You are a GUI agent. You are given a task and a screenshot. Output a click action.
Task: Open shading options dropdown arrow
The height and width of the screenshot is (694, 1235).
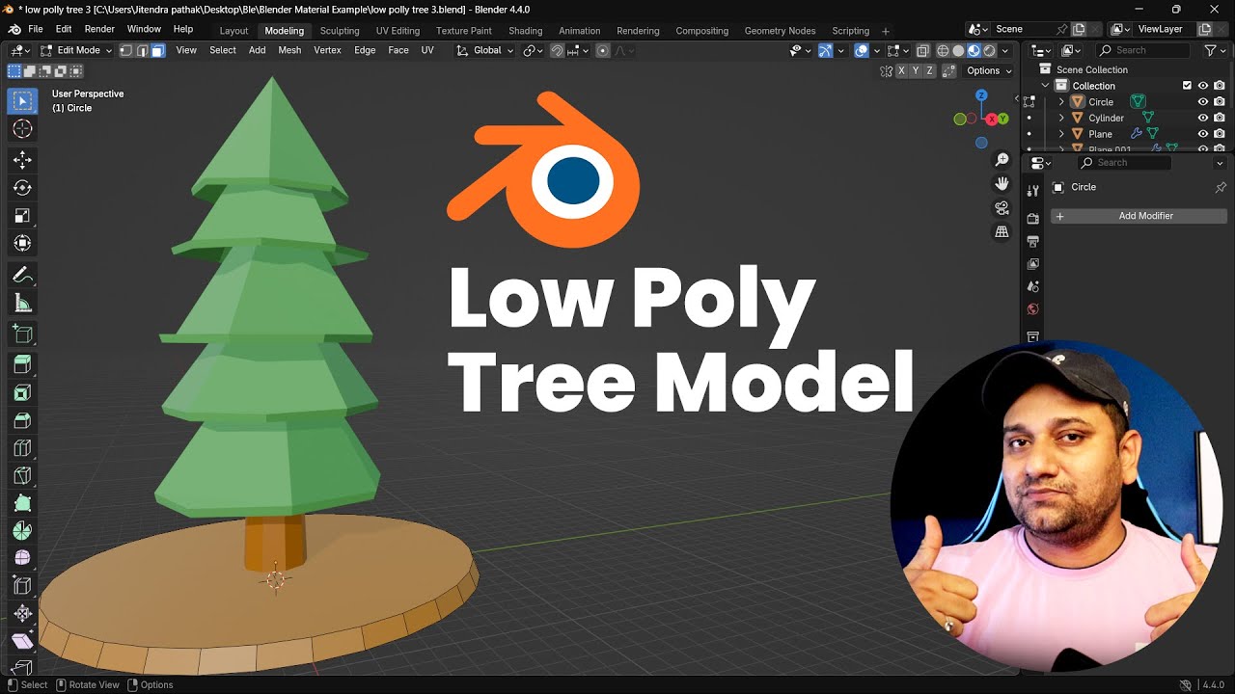coord(1005,50)
